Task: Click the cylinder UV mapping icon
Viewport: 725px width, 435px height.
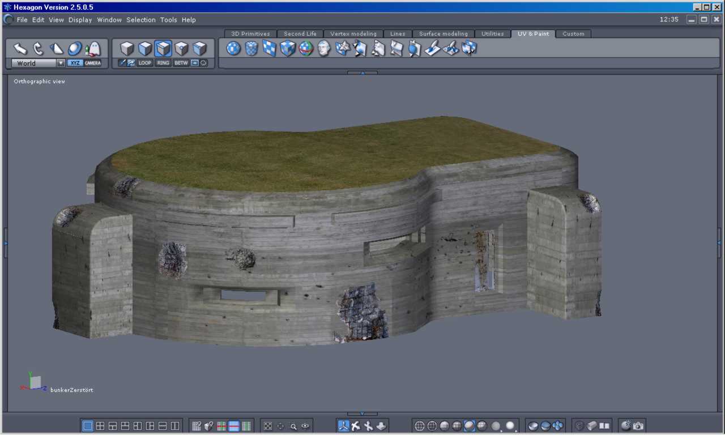Action: (x=251, y=49)
